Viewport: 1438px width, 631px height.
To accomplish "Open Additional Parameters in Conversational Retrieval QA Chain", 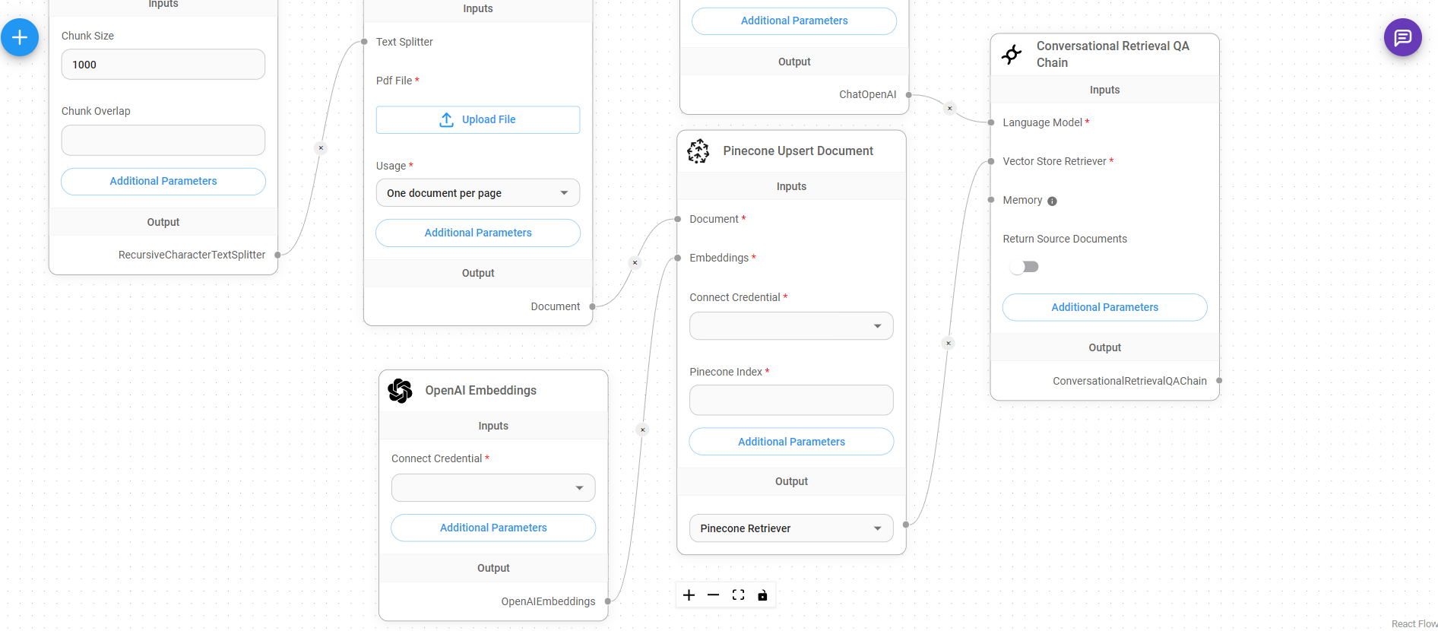I will point(1104,307).
